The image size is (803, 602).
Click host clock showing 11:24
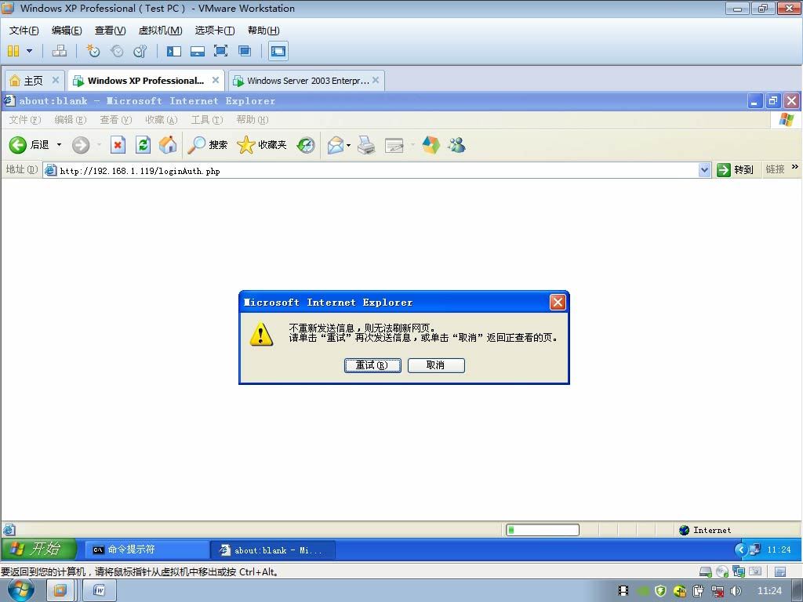769,591
